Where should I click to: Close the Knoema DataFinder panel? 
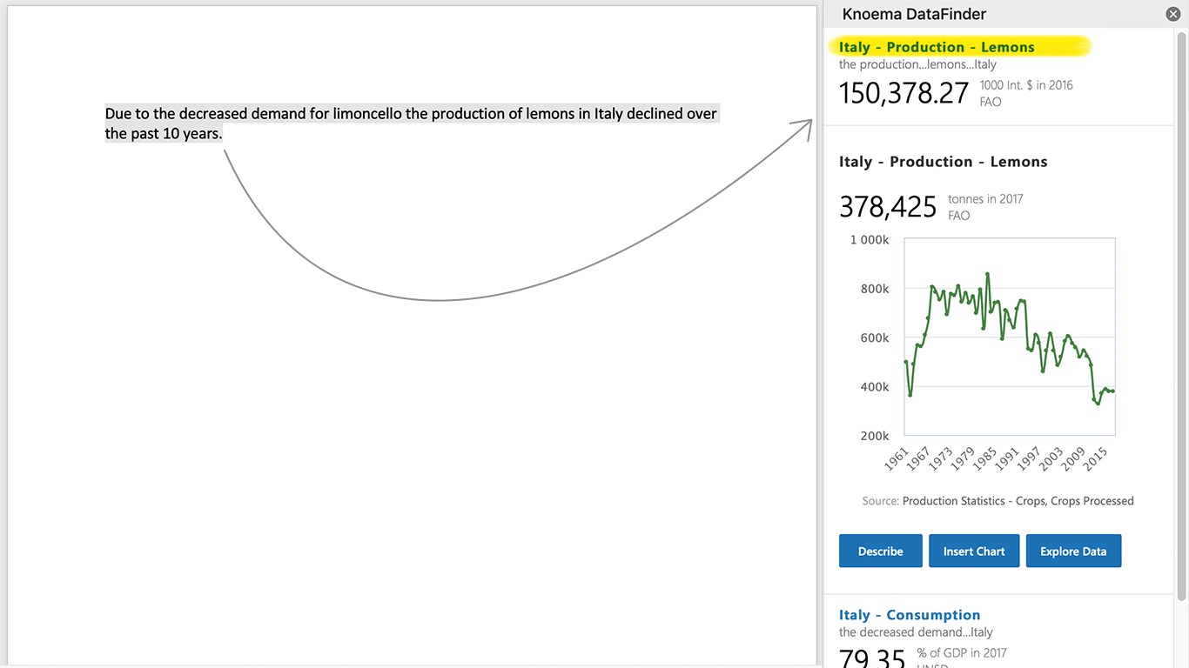click(x=1172, y=14)
